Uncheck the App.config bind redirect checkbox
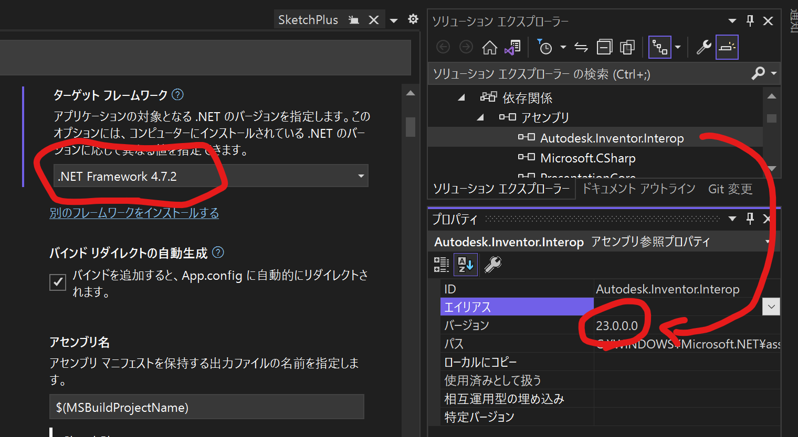This screenshot has height=437, width=798. coord(58,282)
